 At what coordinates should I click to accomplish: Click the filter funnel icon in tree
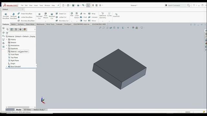coord(7,33)
